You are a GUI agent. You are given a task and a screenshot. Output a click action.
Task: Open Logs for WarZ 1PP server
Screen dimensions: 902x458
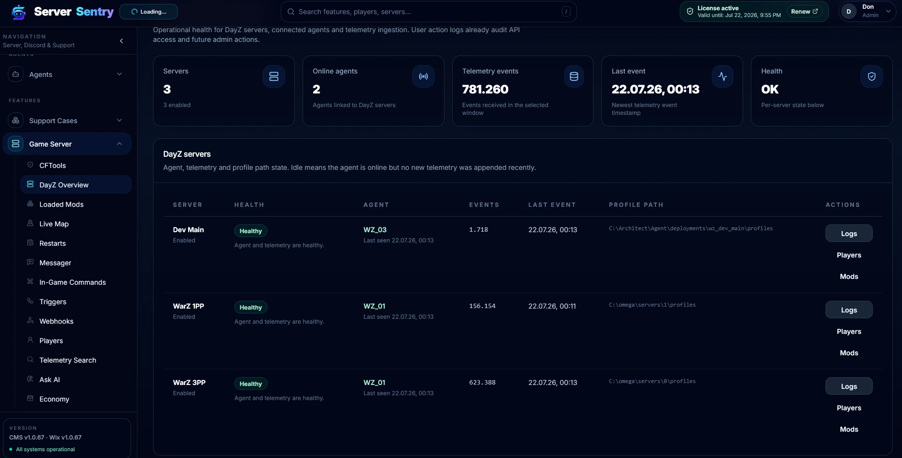pos(849,310)
